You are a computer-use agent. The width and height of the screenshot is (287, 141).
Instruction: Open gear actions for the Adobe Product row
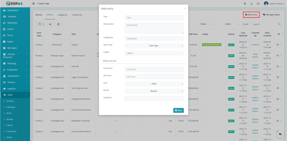click(279, 55)
